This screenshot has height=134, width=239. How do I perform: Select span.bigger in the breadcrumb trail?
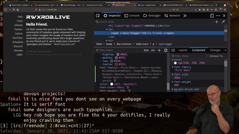point(165,44)
